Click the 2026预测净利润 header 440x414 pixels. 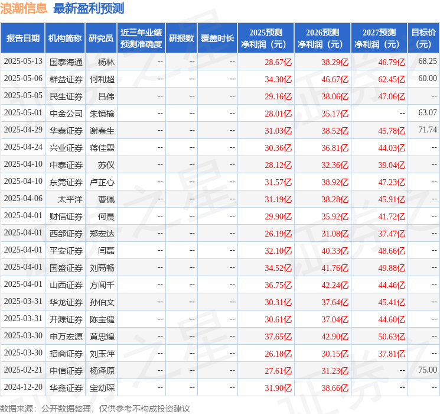click(x=322, y=38)
